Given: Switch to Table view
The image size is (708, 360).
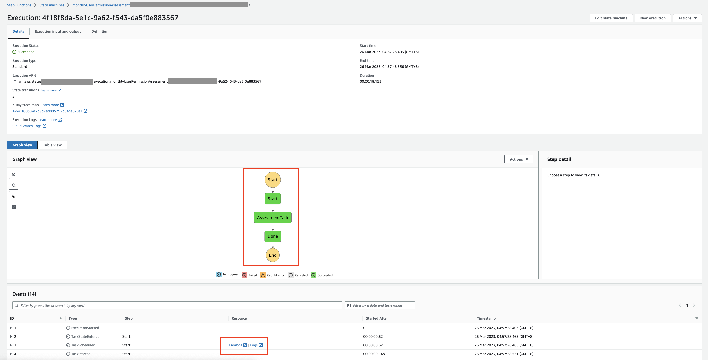Looking at the screenshot, I should 52,145.
